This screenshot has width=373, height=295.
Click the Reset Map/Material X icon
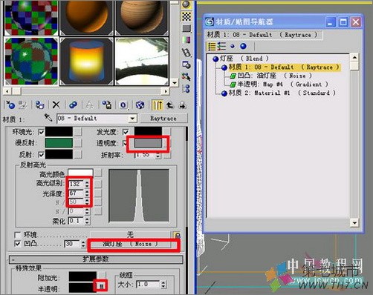56,105
